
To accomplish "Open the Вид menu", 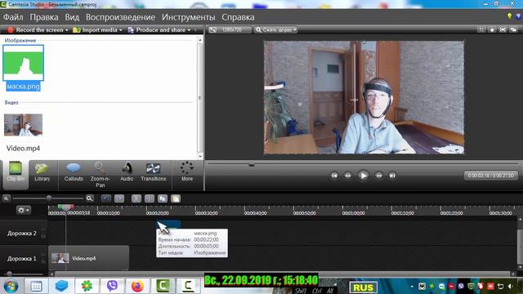I will [x=72, y=17].
